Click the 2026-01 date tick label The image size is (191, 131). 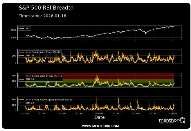click(173, 113)
